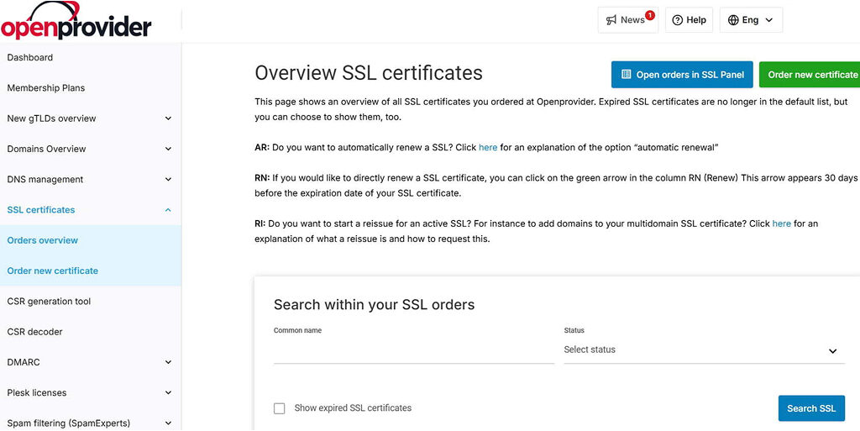Go to Dashboard in sidebar
The image size is (860, 431).
point(30,58)
